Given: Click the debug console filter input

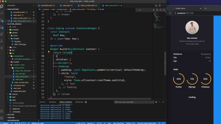Looking at the screenshot, I should point(134,102).
